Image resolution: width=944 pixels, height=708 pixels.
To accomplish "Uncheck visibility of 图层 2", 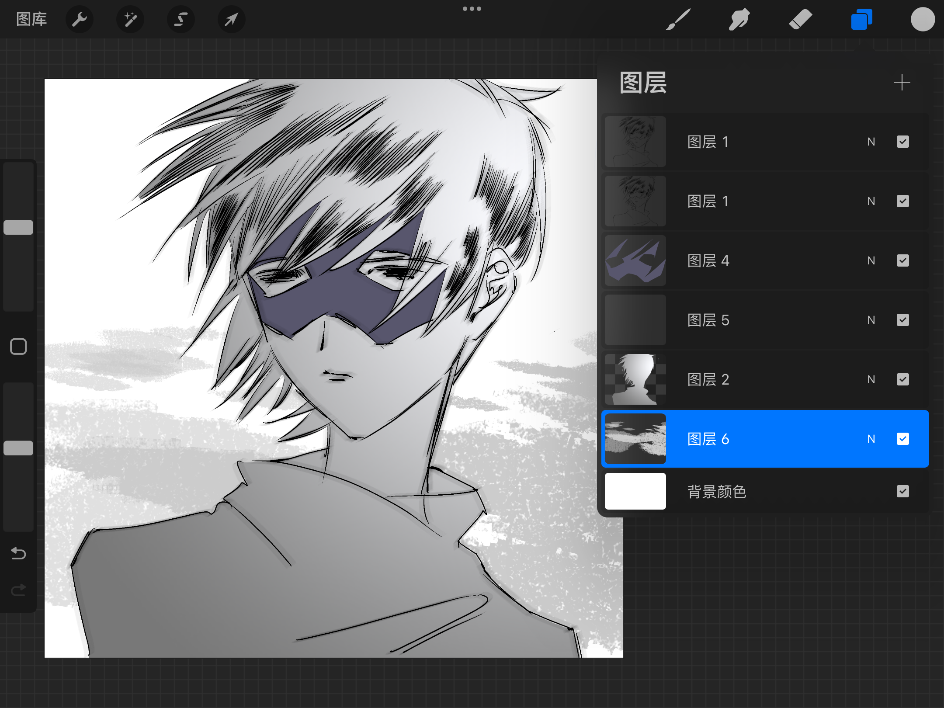I will click(x=902, y=379).
